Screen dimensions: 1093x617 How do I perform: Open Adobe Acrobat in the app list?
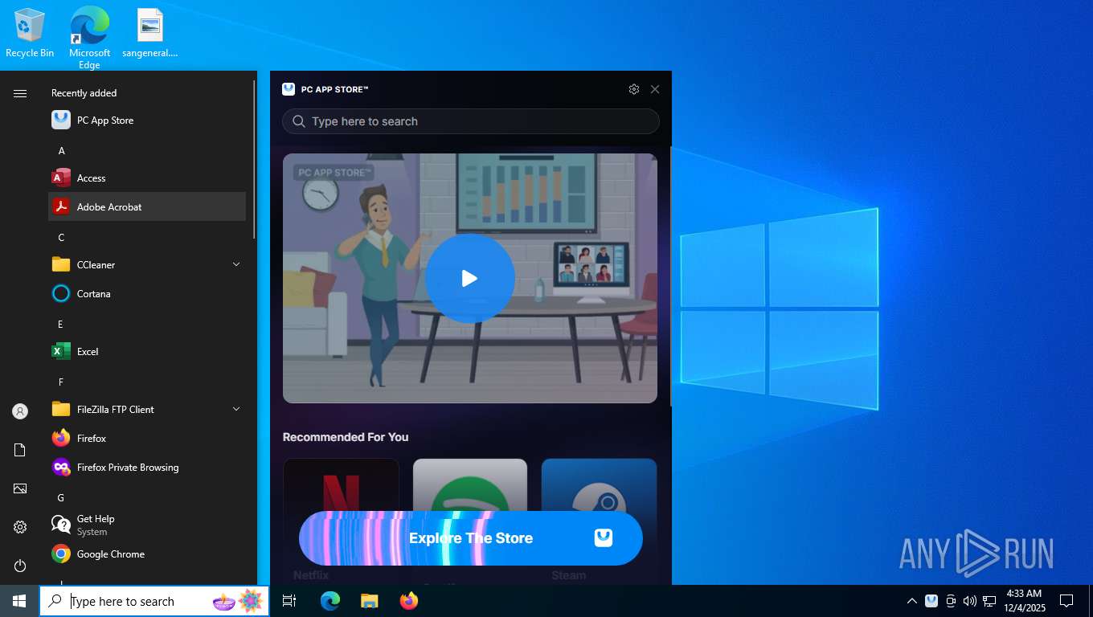point(147,207)
